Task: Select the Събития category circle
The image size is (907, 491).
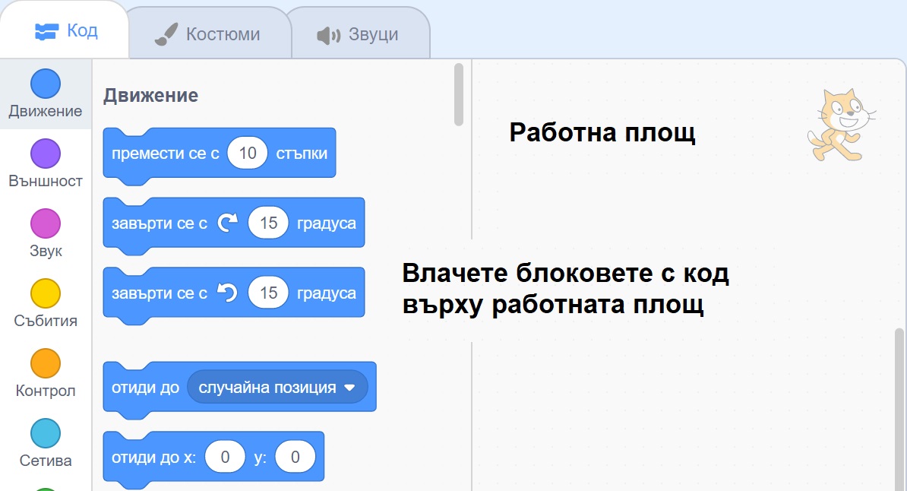Action: pos(45,293)
